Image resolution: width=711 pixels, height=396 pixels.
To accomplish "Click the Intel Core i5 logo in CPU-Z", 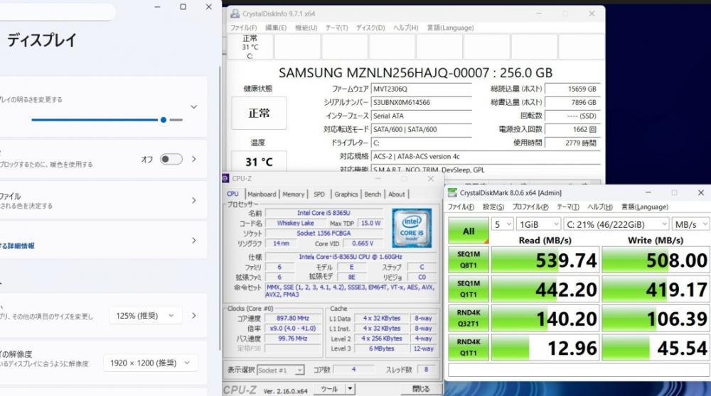I will pos(411,228).
